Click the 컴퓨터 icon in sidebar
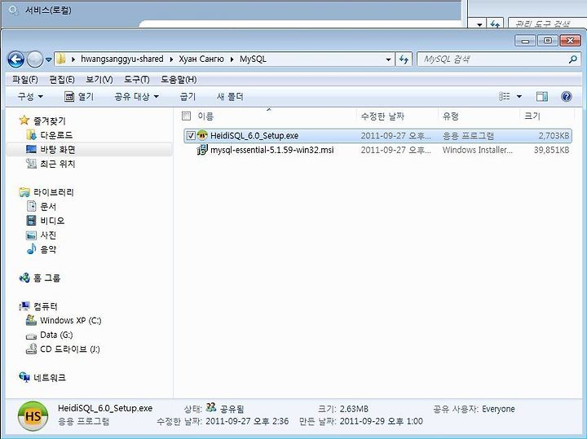This screenshot has width=587, height=439. pos(24,306)
